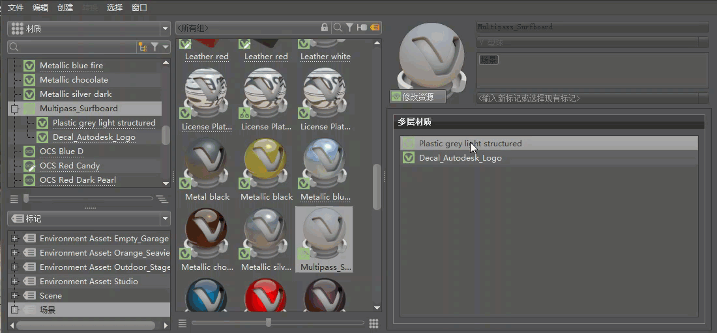
Task: Open the 编辑 menu
Action: [x=40, y=7]
